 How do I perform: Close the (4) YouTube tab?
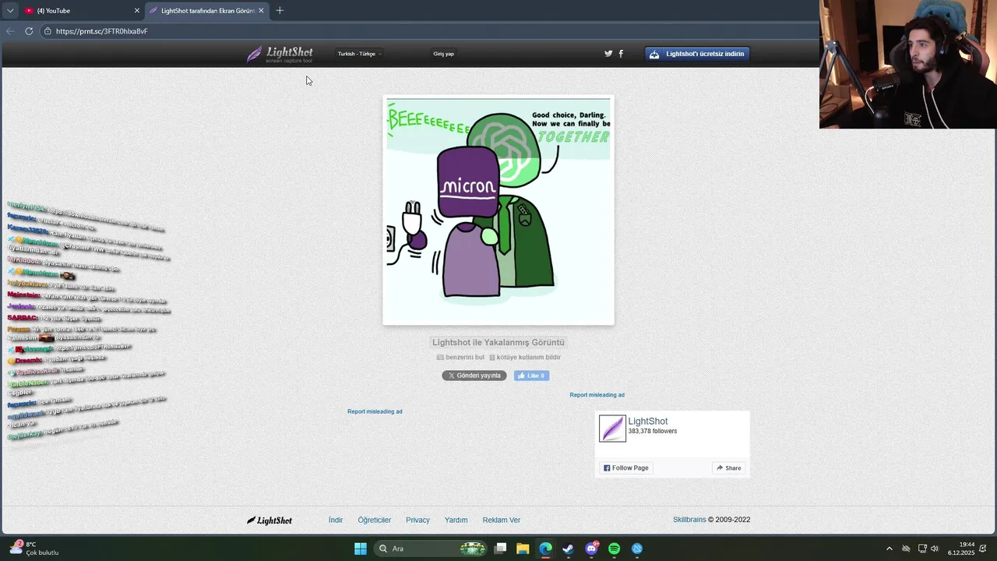[x=137, y=11]
